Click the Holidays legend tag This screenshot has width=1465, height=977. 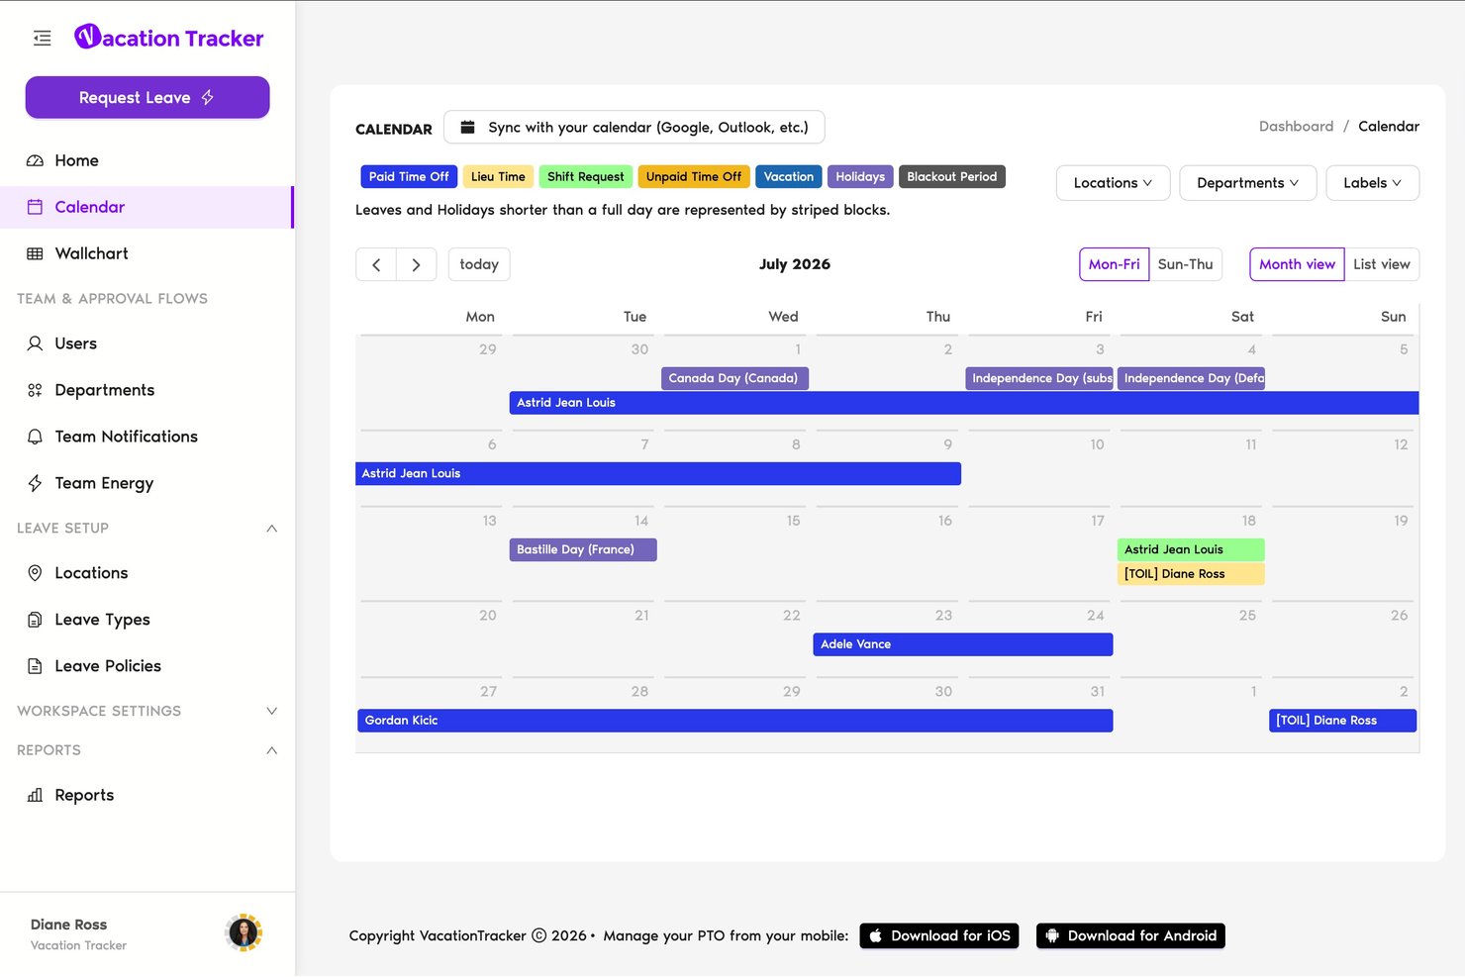[x=860, y=176]
